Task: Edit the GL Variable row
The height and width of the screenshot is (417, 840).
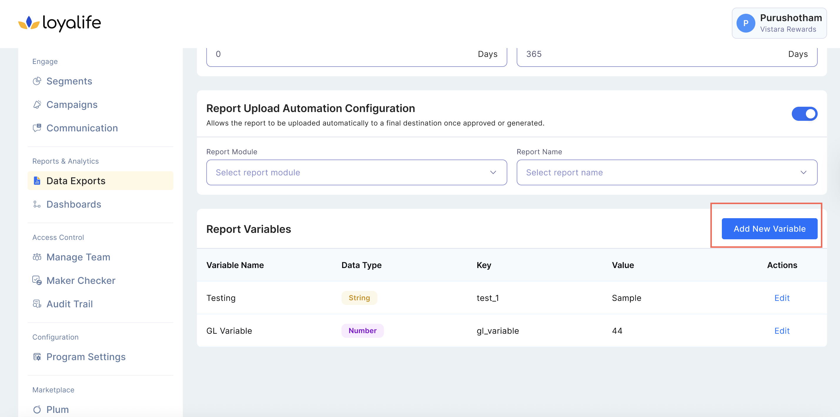Action: point(782,331)
